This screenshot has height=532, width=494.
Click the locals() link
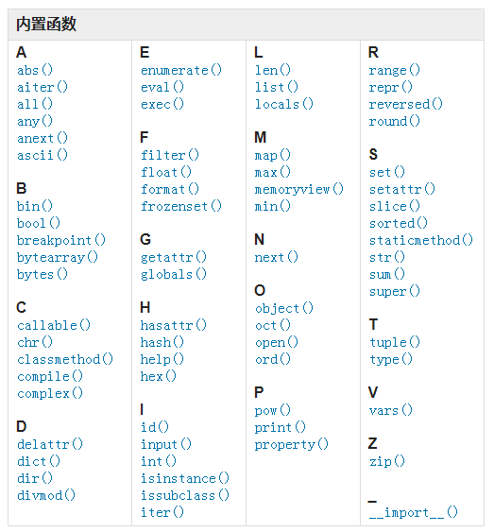284,104
